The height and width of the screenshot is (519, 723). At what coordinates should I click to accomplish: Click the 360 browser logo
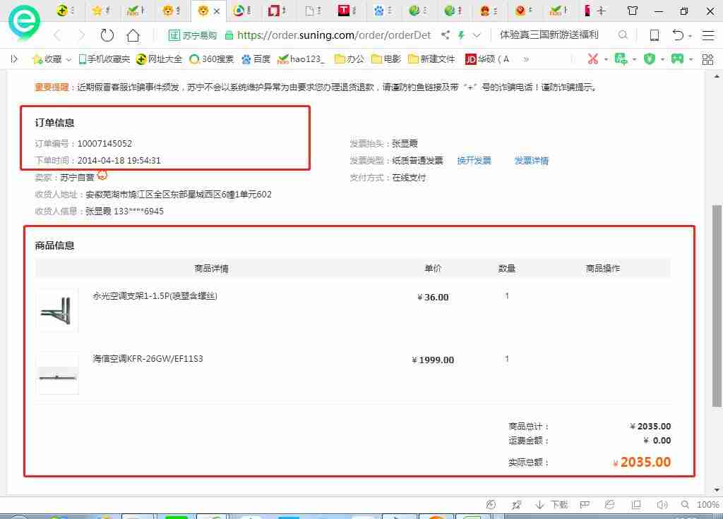[24, 22]
